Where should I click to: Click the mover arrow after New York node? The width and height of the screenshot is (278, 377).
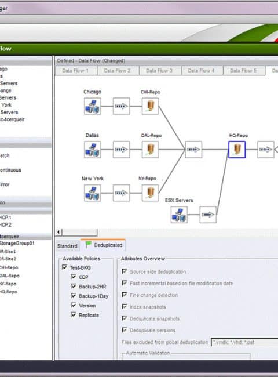pyautogui.click(x=121, y=193)
